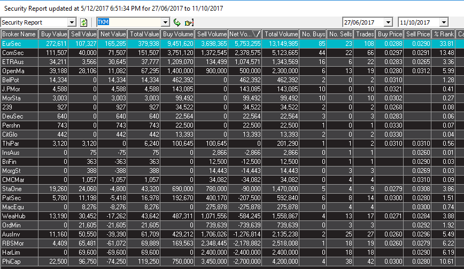Select the MorSta broker row
The image size is (464, 269).
[x=232, y=98]
